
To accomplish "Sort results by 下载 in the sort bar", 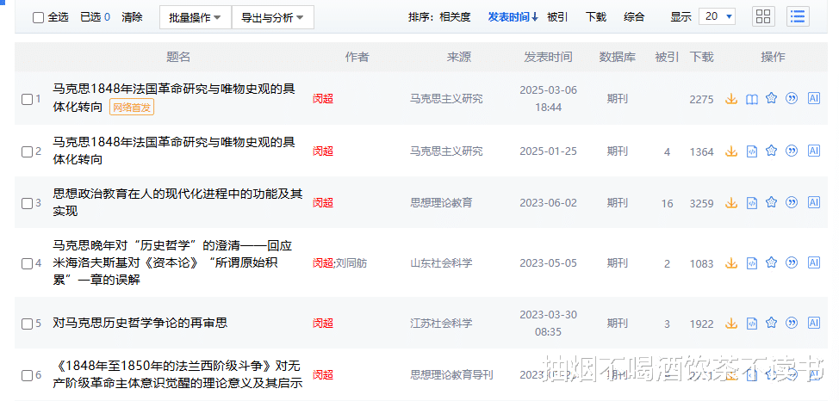I will pyautogui.click(x=595, y=17).
